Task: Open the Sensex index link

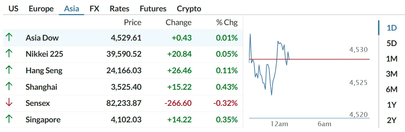Action: [38, 103]
